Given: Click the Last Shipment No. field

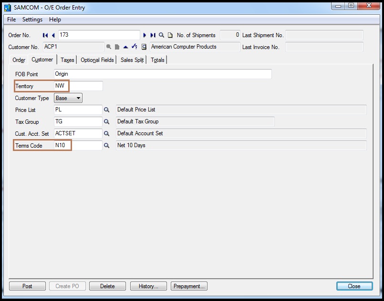Looking at the screenshot, I should tap(324, 35).
